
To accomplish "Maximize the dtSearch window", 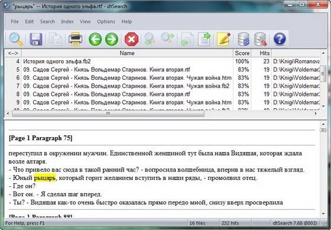I will point(302,5).
